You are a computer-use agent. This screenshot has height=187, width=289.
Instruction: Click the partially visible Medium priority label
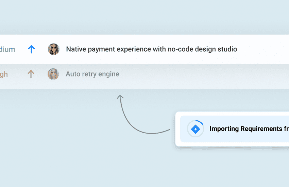(x=7, y=49)
